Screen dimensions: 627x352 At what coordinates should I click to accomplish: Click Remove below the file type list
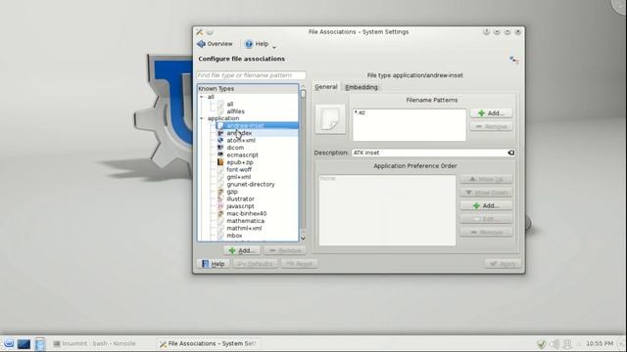(x=285, y=250)
